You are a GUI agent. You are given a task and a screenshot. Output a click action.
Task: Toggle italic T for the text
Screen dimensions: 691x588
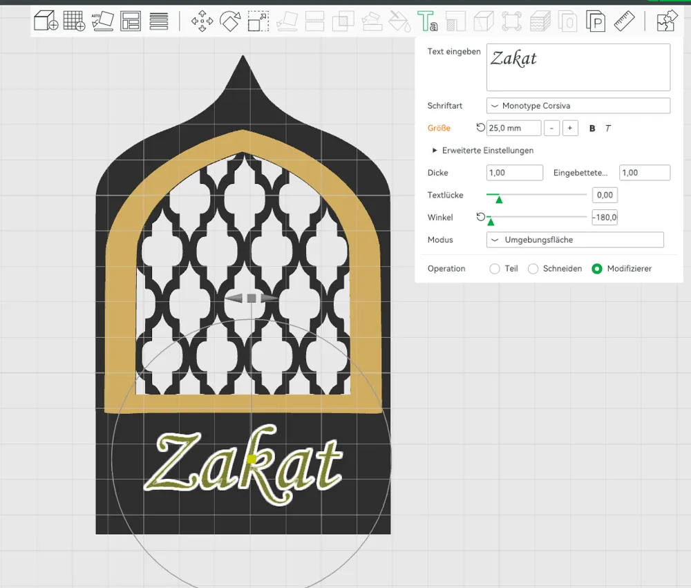tap(608, 129)
